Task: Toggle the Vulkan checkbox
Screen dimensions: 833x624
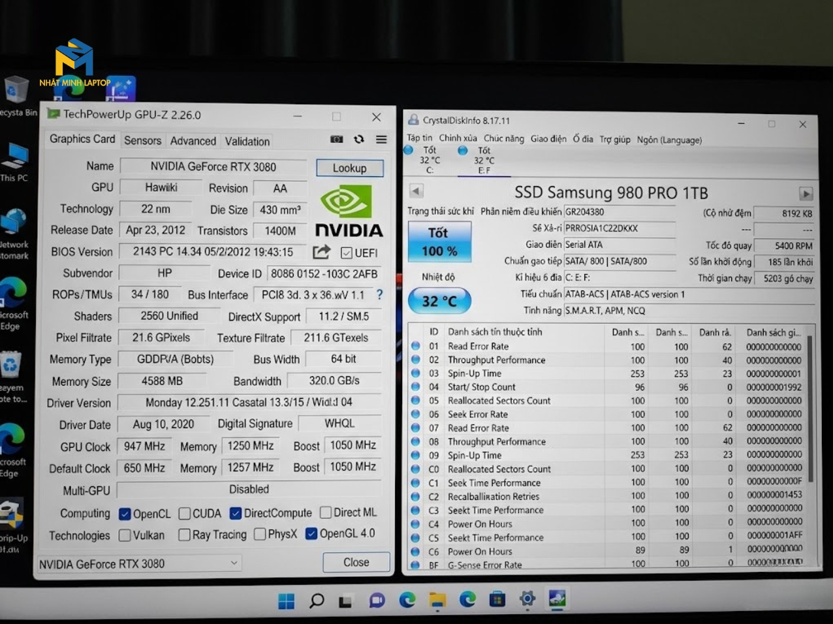Action: click(x=125, y=535)
